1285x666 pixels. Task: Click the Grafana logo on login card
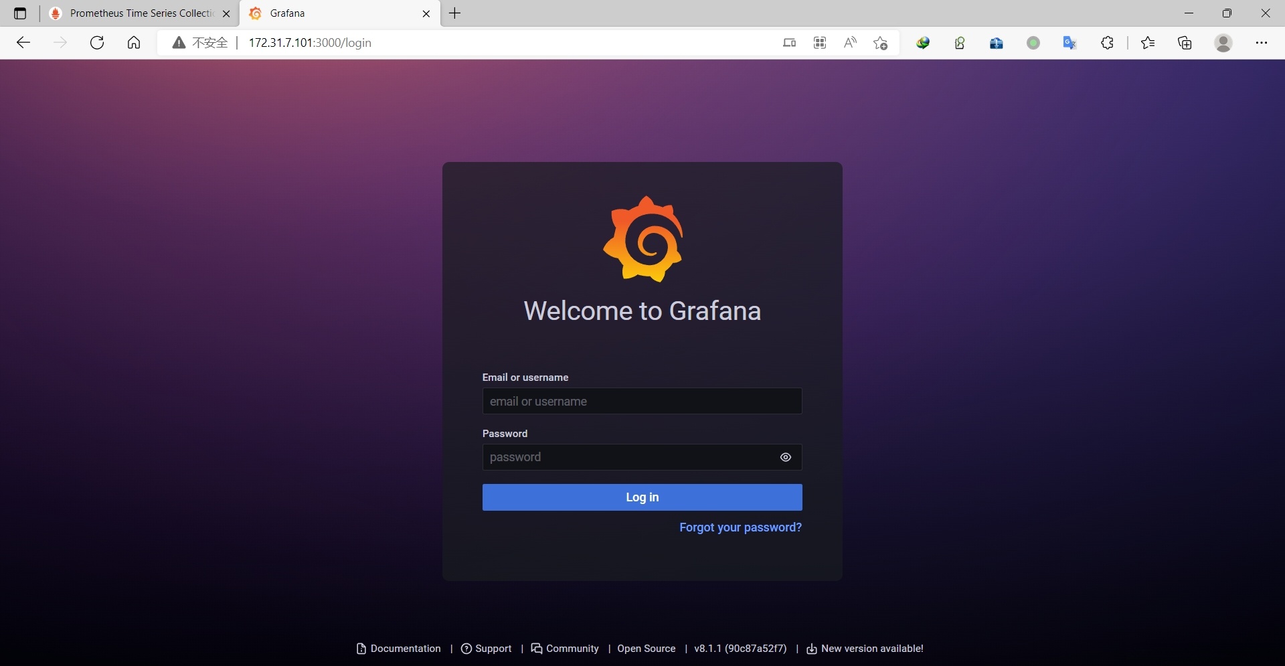(x=642, y=239)
